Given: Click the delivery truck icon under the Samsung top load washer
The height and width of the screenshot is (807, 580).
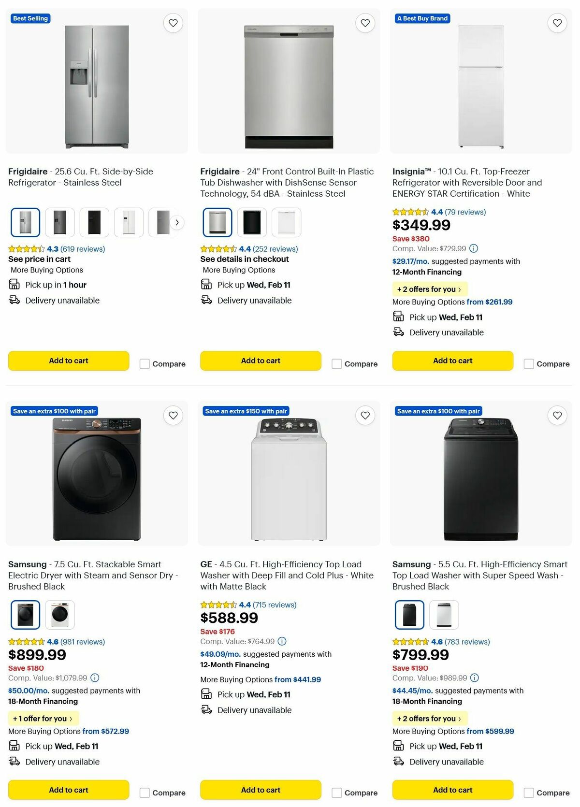Looking at the screenshot, I should [x=398, y=761].
